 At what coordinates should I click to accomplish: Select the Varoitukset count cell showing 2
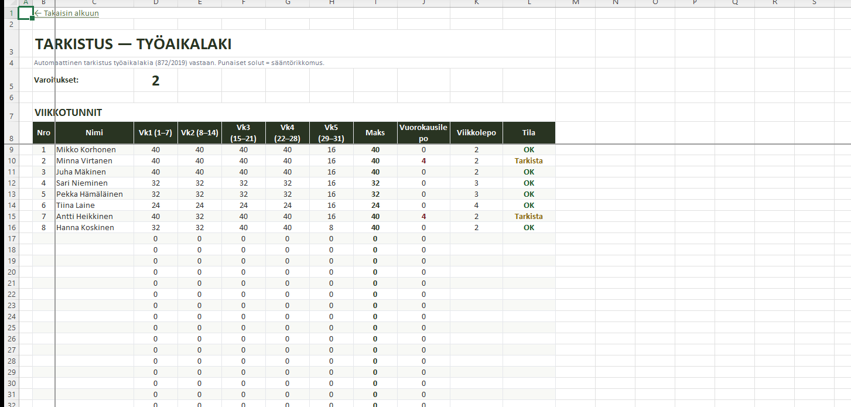(x=155, y=80)
